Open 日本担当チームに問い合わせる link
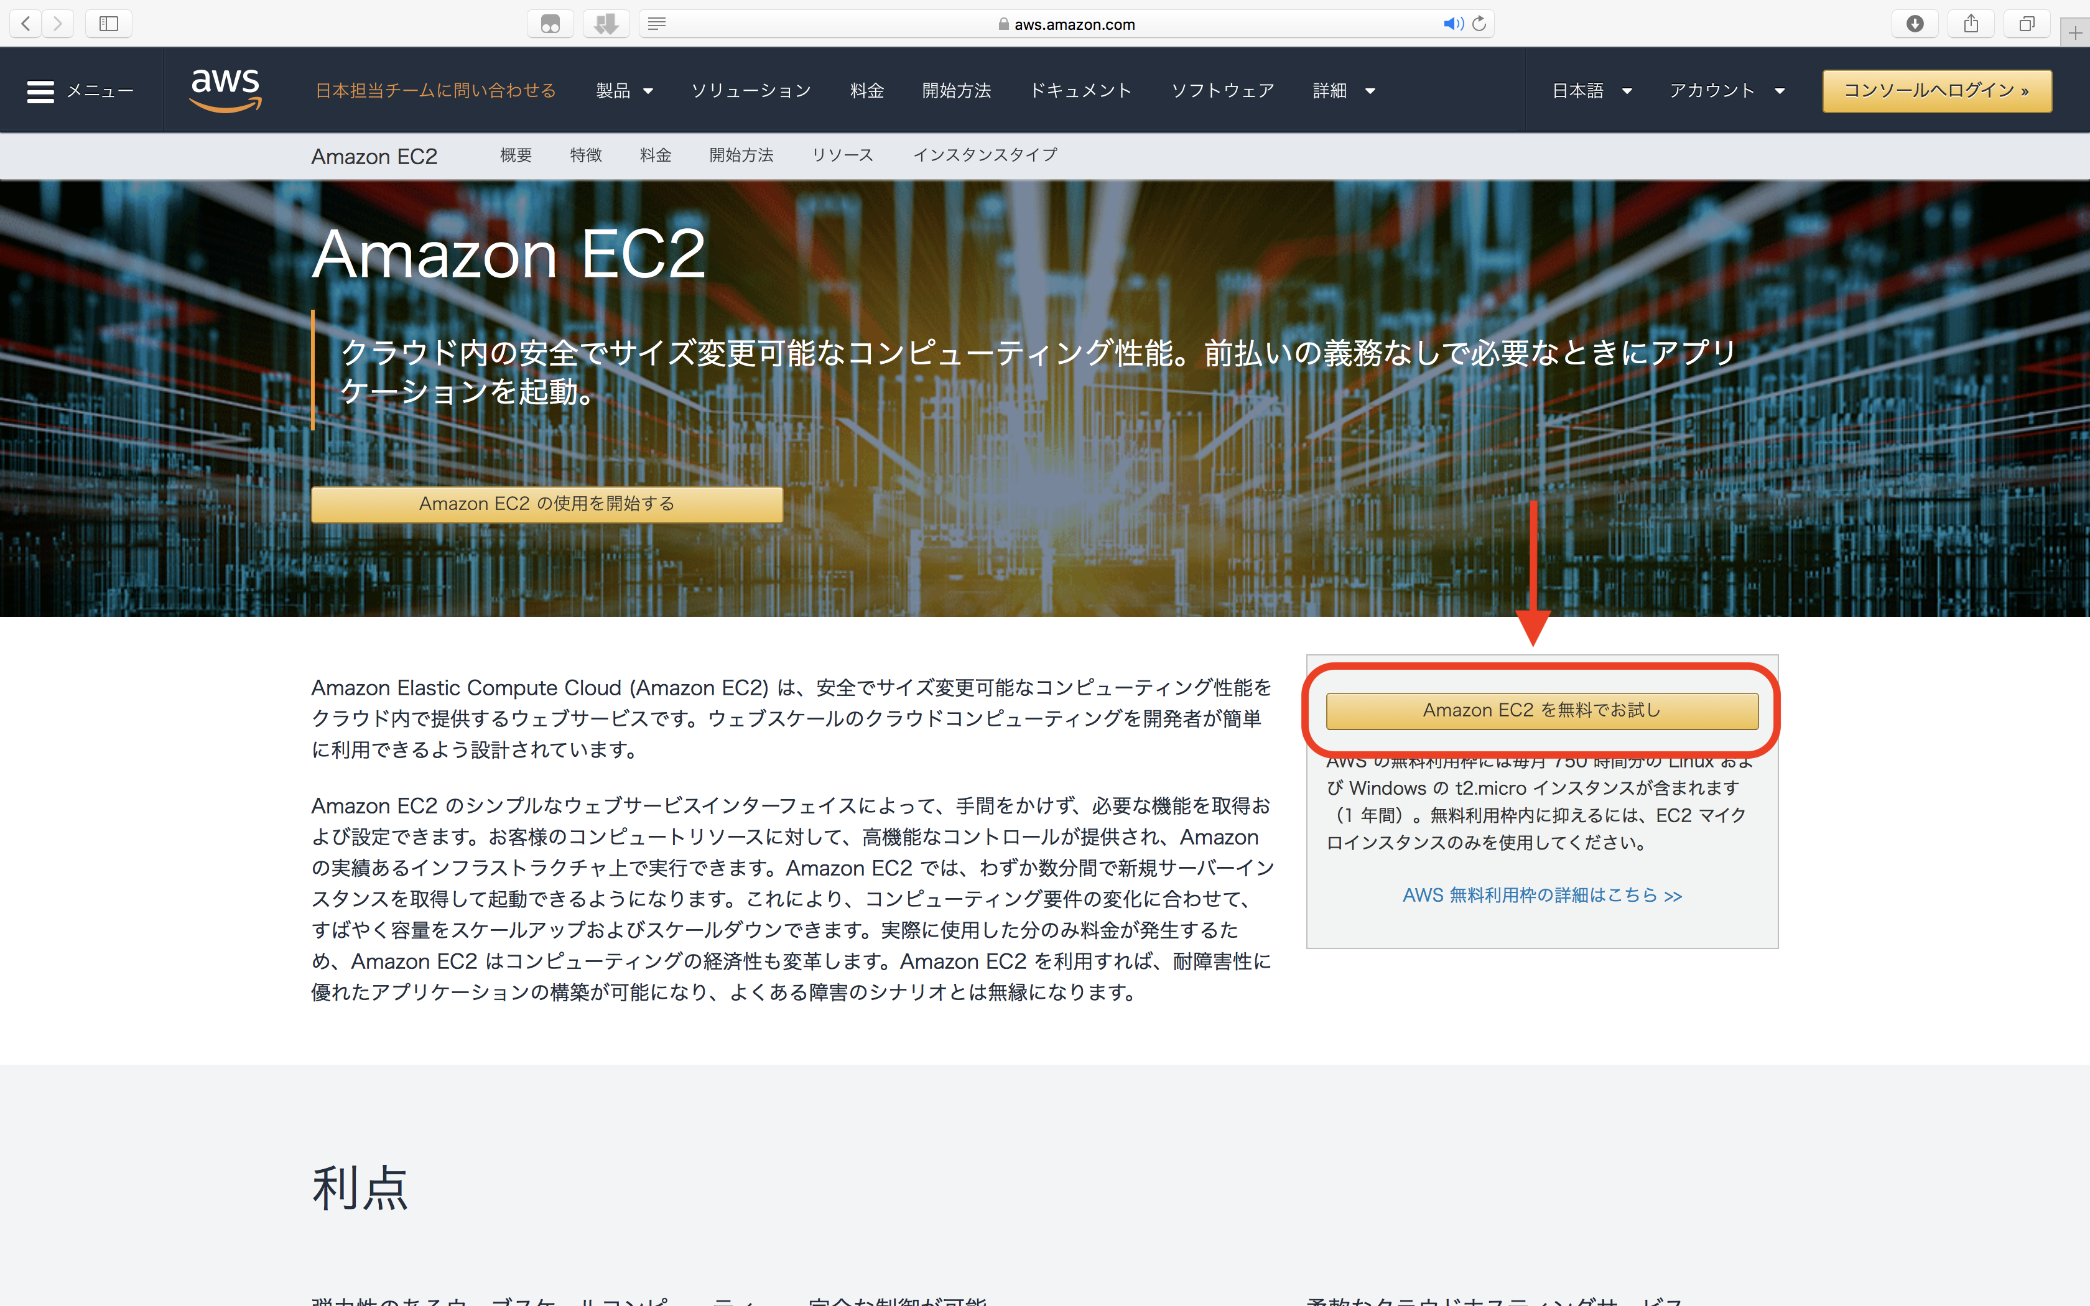2090x1306 pixels. tap(435, 91)
